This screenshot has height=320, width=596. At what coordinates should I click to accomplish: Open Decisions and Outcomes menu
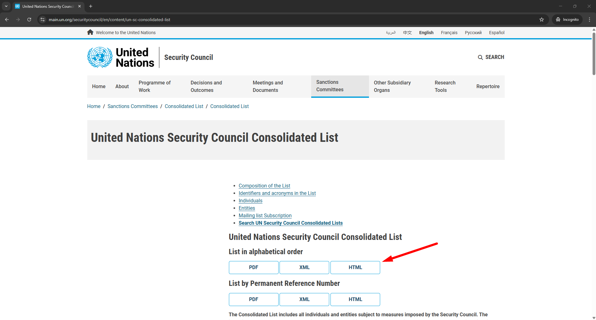pos(217,87)
